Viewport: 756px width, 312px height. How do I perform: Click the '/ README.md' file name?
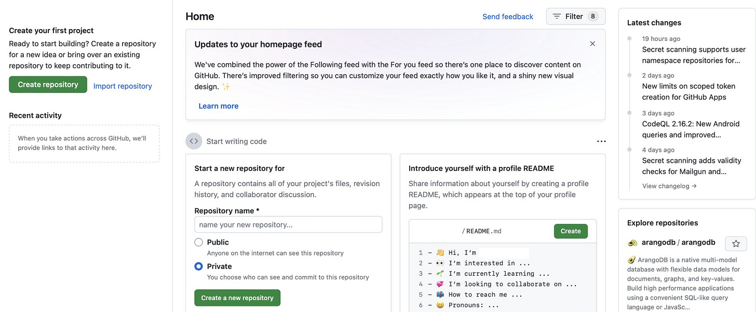click(481, 231)
